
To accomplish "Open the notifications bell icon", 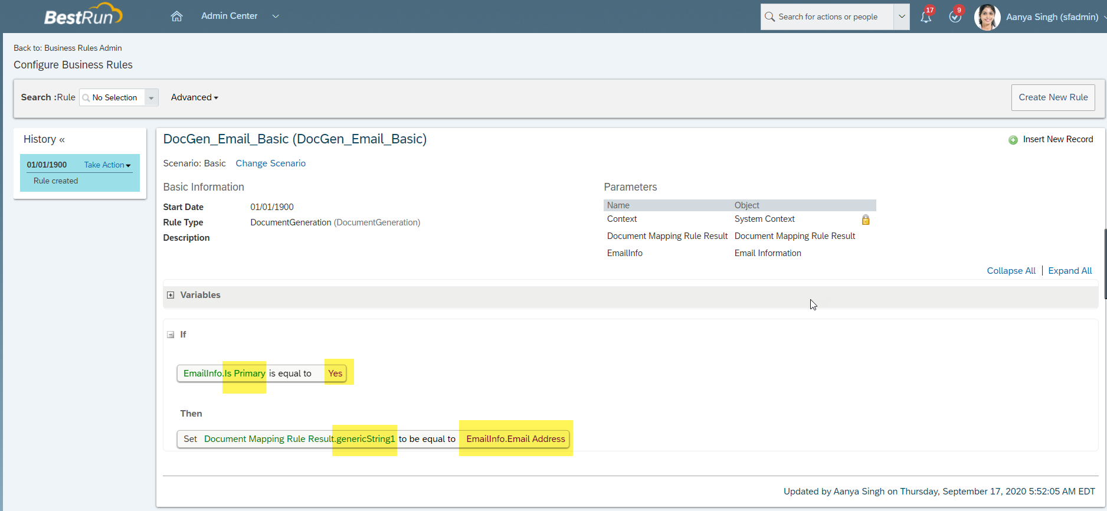I will tap(926, 17).
